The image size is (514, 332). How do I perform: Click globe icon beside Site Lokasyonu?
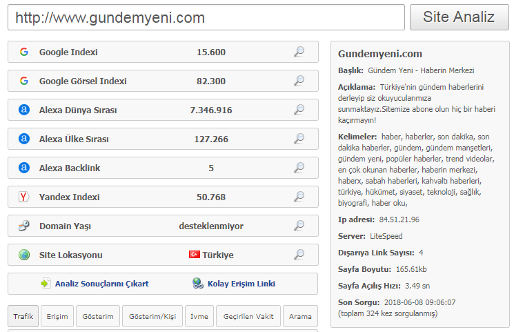[x=24, y=255]
